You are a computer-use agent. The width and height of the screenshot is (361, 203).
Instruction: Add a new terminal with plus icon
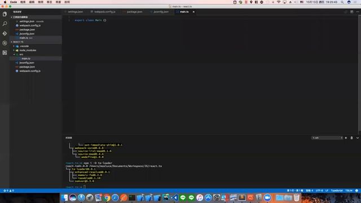(x=346, y=138)
